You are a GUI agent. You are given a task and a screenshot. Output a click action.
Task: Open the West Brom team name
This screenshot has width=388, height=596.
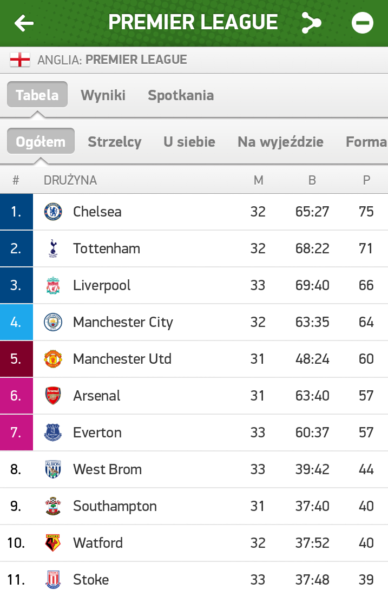click(x=107, y=469)
